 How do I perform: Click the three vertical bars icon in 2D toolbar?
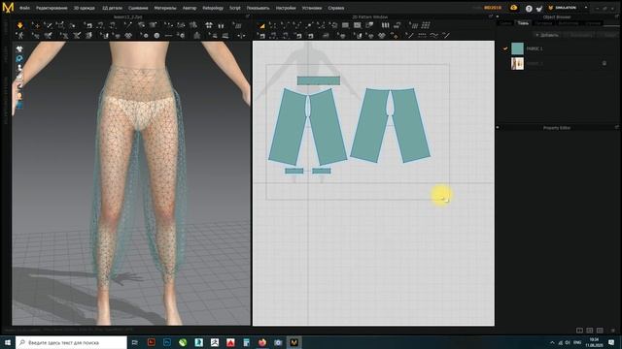point(385,25)
